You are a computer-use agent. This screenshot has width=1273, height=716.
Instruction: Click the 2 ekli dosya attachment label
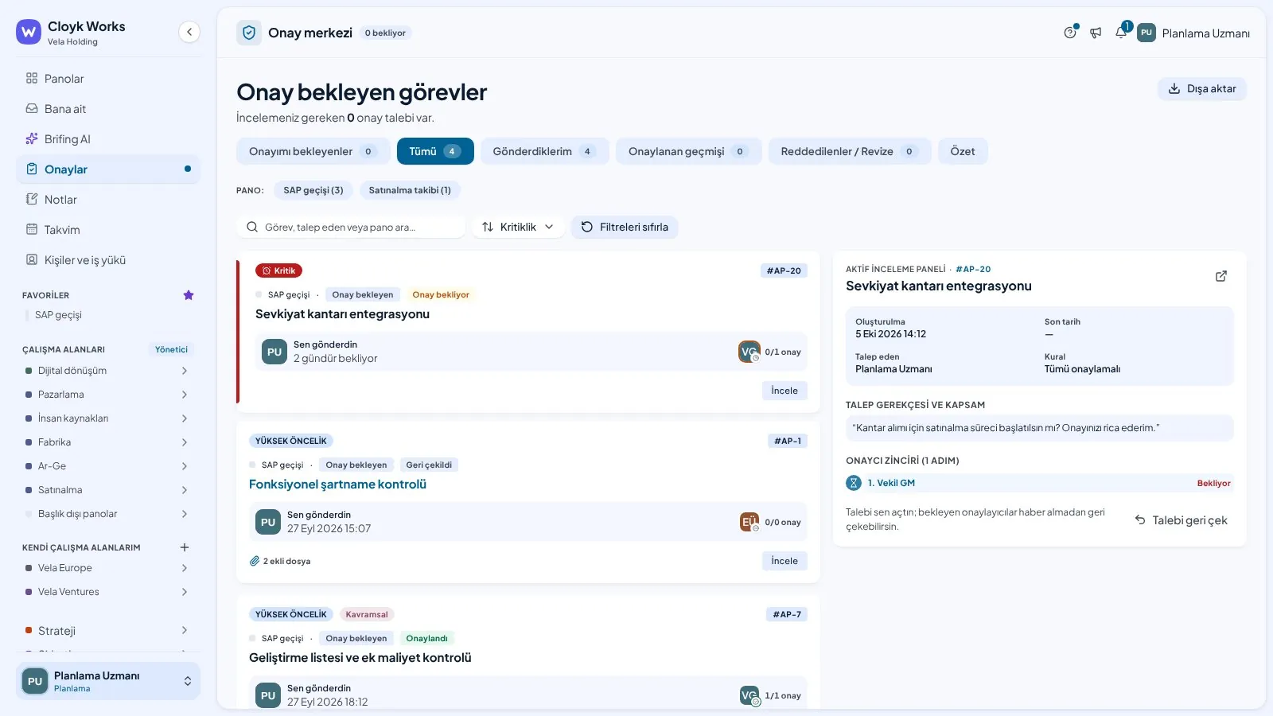click(280, 561)
